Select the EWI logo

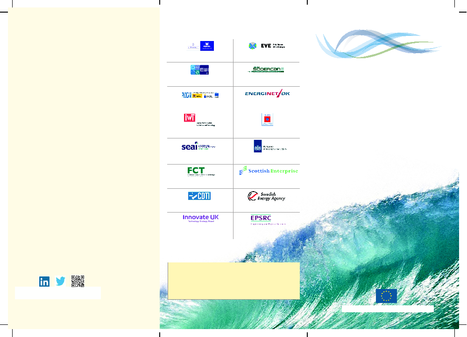[199, 70]
